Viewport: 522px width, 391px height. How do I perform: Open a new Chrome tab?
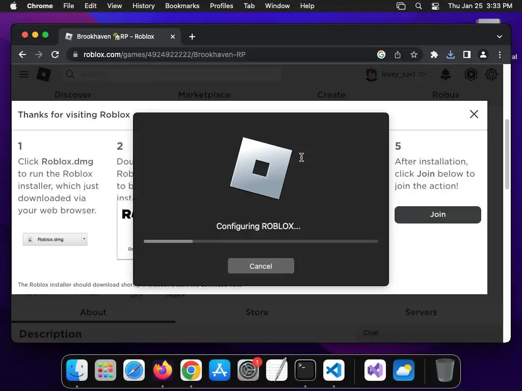192,37
